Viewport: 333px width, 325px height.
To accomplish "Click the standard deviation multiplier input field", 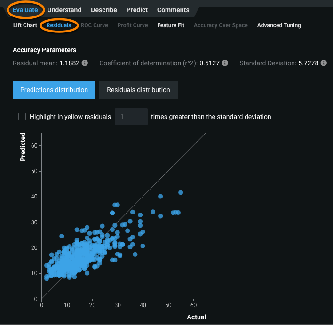I will (x=131, y=117).
